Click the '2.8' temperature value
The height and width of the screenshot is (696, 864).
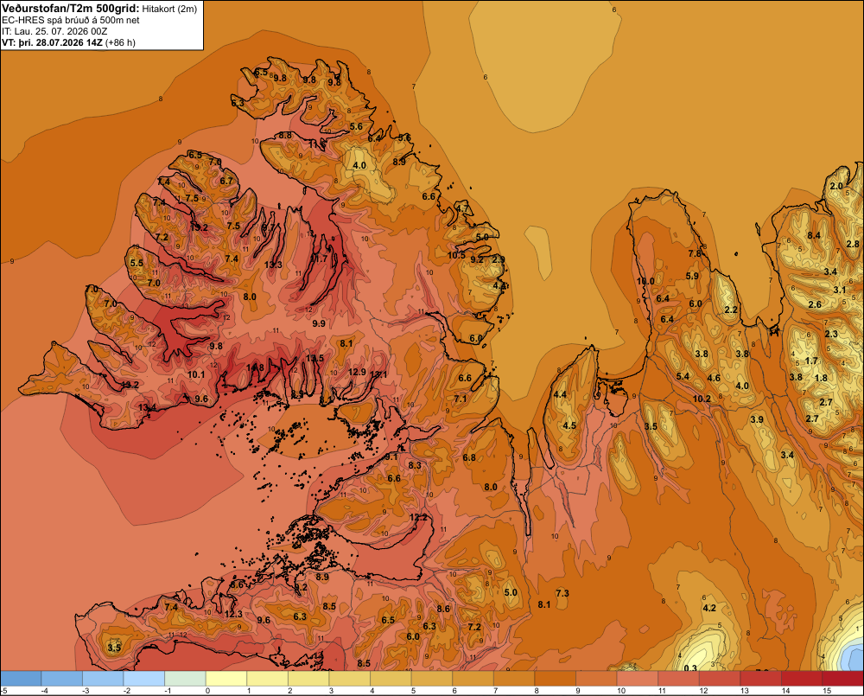(x=853, y=245)
